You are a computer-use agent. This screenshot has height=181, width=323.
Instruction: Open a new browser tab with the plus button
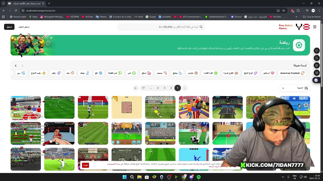[49, 3]
